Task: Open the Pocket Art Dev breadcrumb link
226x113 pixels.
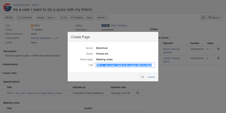Action: [21, 5]
